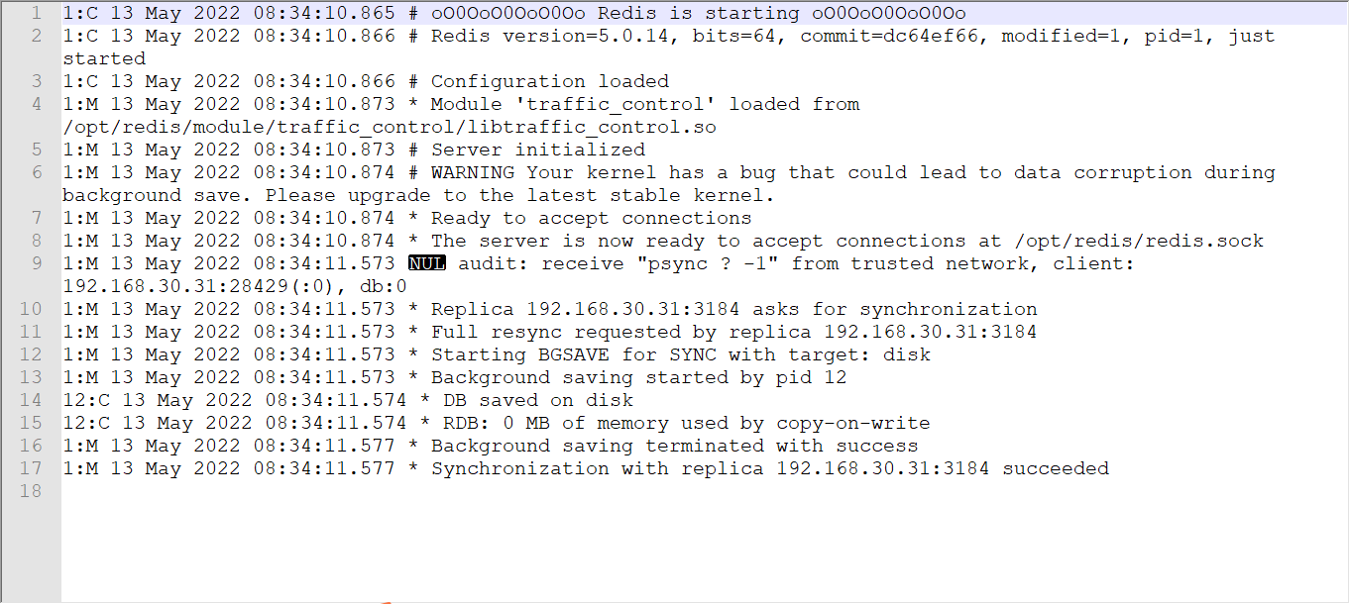Click the 'copy-on-write' RDB memory line
Image resolution: width=1350 pixels, height=604 pixels.
[852, 423]
